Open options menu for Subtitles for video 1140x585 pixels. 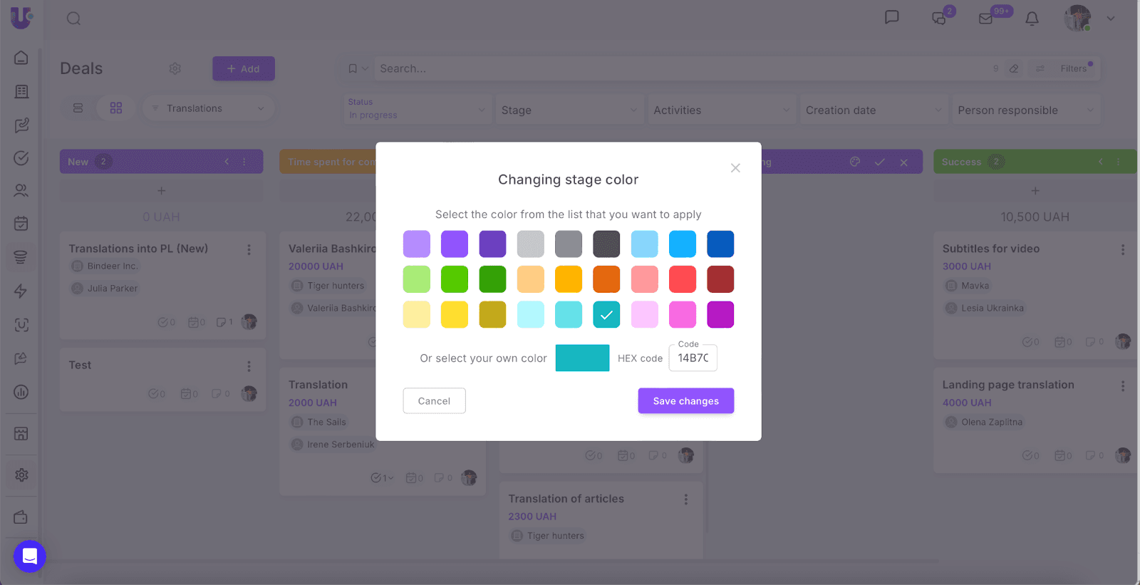(x=1122, y=249)
